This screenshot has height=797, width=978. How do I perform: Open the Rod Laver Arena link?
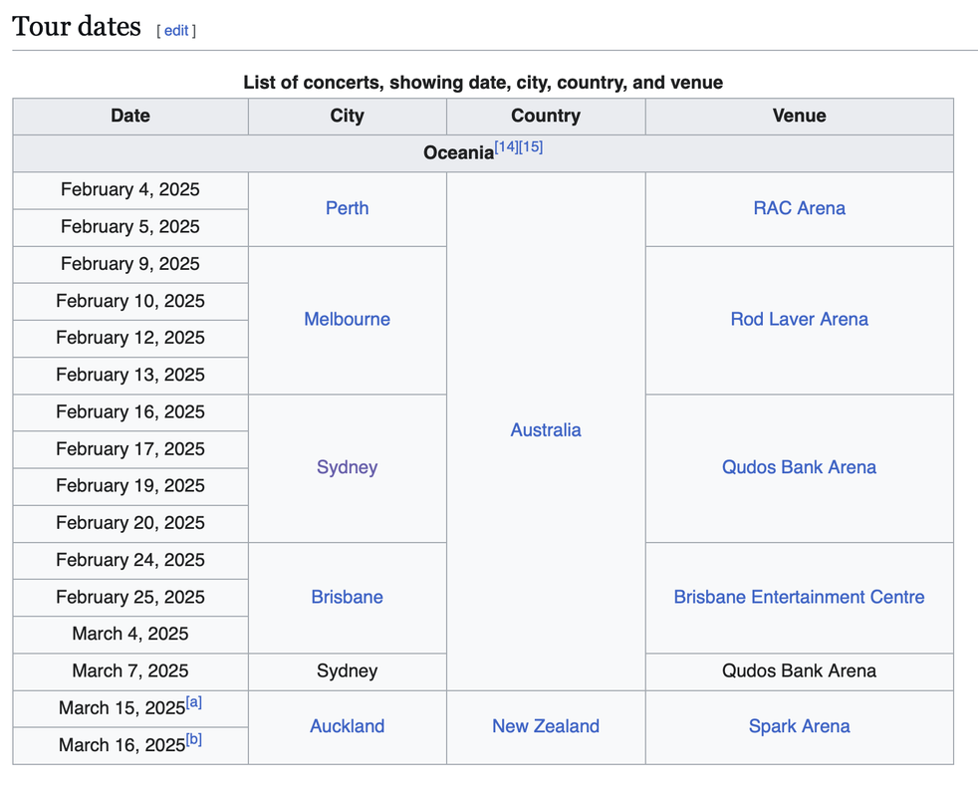799,319
